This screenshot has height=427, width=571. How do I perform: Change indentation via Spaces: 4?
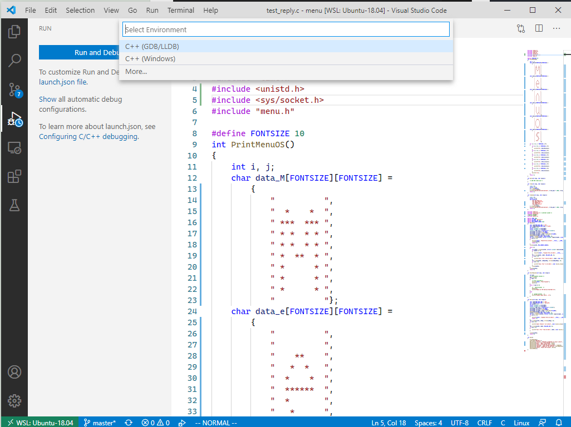tap(429, 423)
